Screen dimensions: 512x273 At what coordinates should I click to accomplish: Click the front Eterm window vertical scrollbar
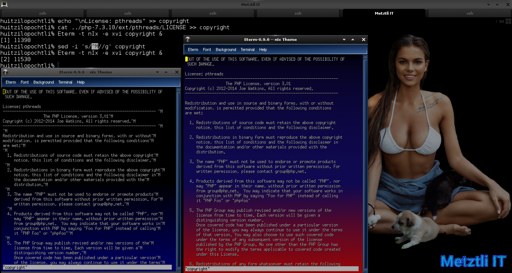(x=365, y=164)
